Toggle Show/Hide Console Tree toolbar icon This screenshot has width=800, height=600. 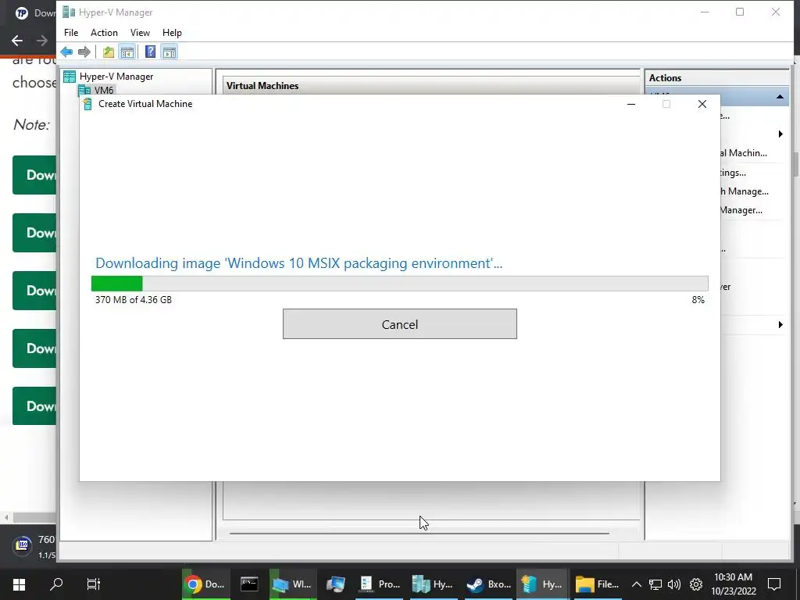pos(127,52)
